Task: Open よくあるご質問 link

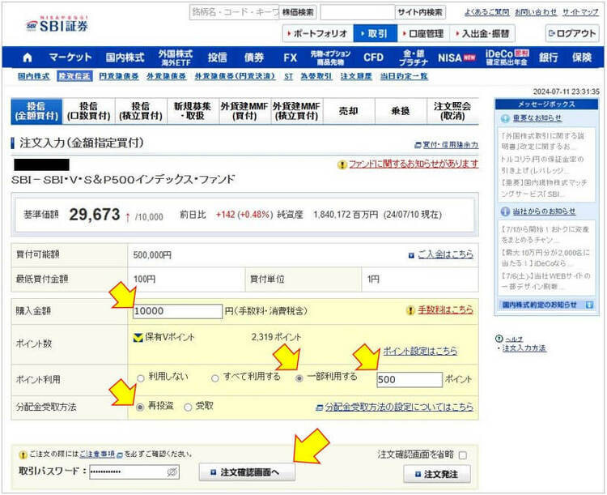Action: click(x=487, y=12)
